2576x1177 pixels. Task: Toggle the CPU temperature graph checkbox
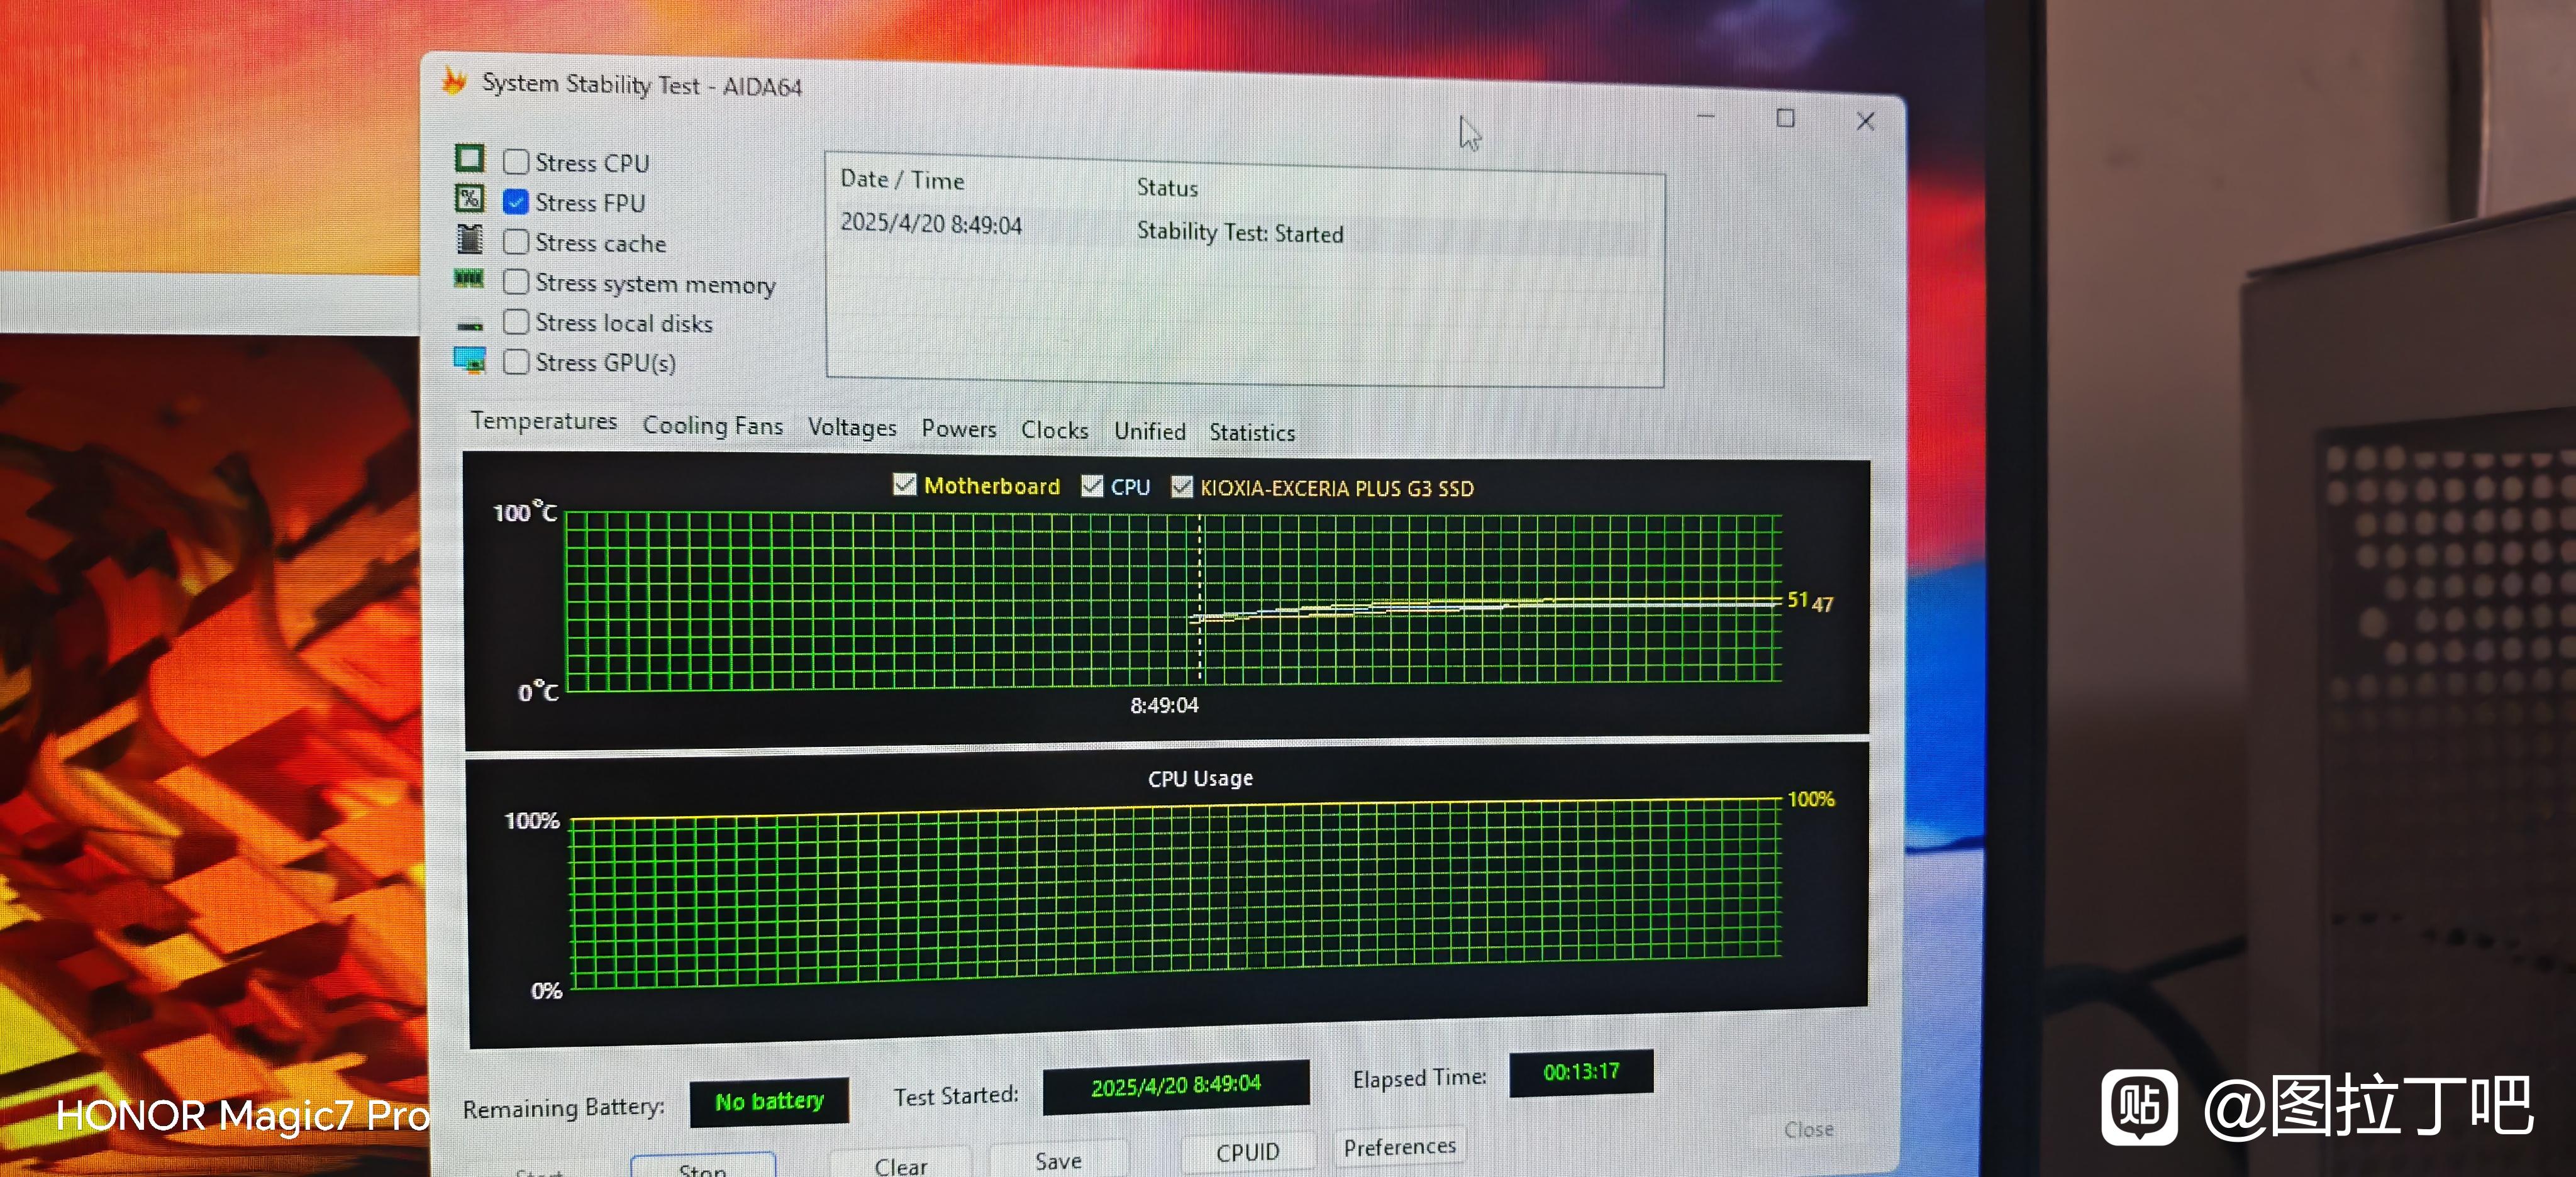coord(1092,486)
